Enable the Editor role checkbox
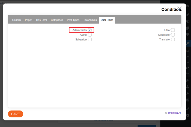 (x=173, y=30)
